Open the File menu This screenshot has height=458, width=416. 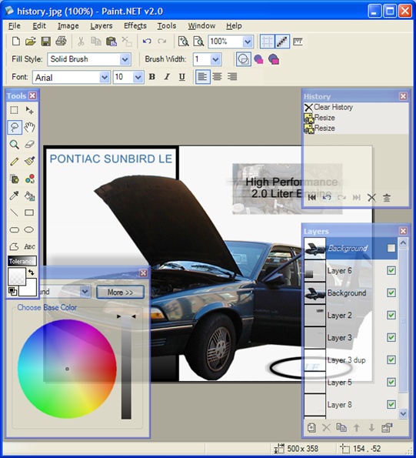pyautogui.click(x=15, y=26)
